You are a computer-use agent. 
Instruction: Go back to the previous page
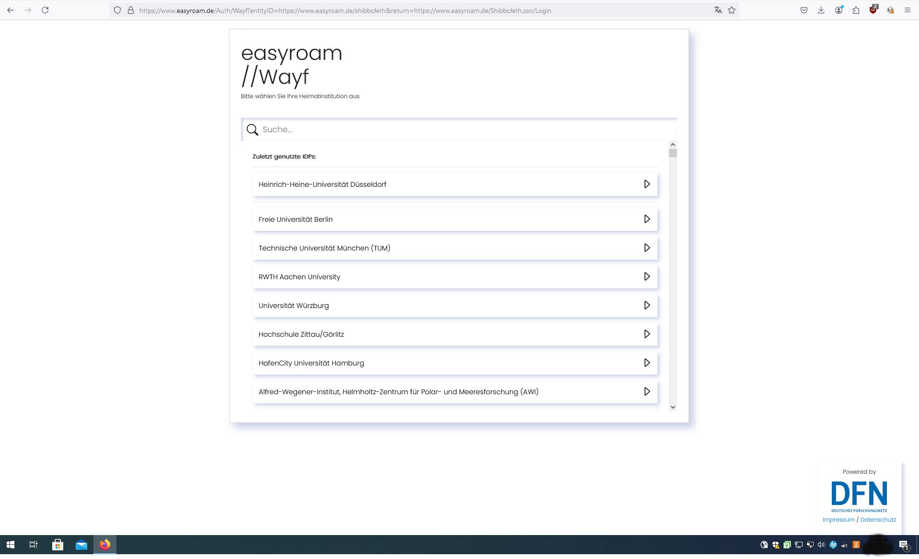tap(11, 10)
